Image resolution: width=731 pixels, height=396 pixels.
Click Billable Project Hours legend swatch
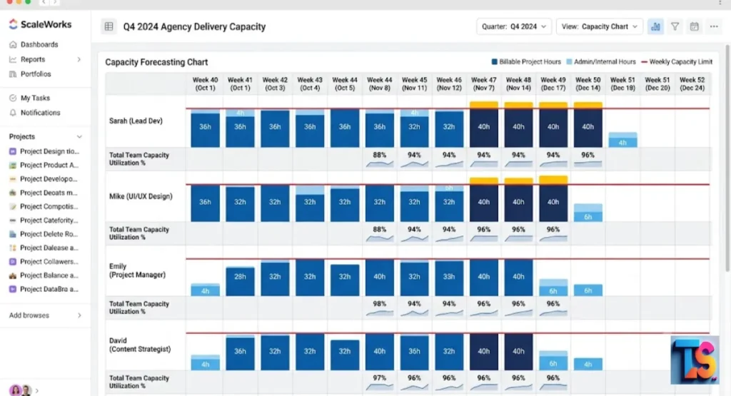pyautogui.click(x=495, y=61)
